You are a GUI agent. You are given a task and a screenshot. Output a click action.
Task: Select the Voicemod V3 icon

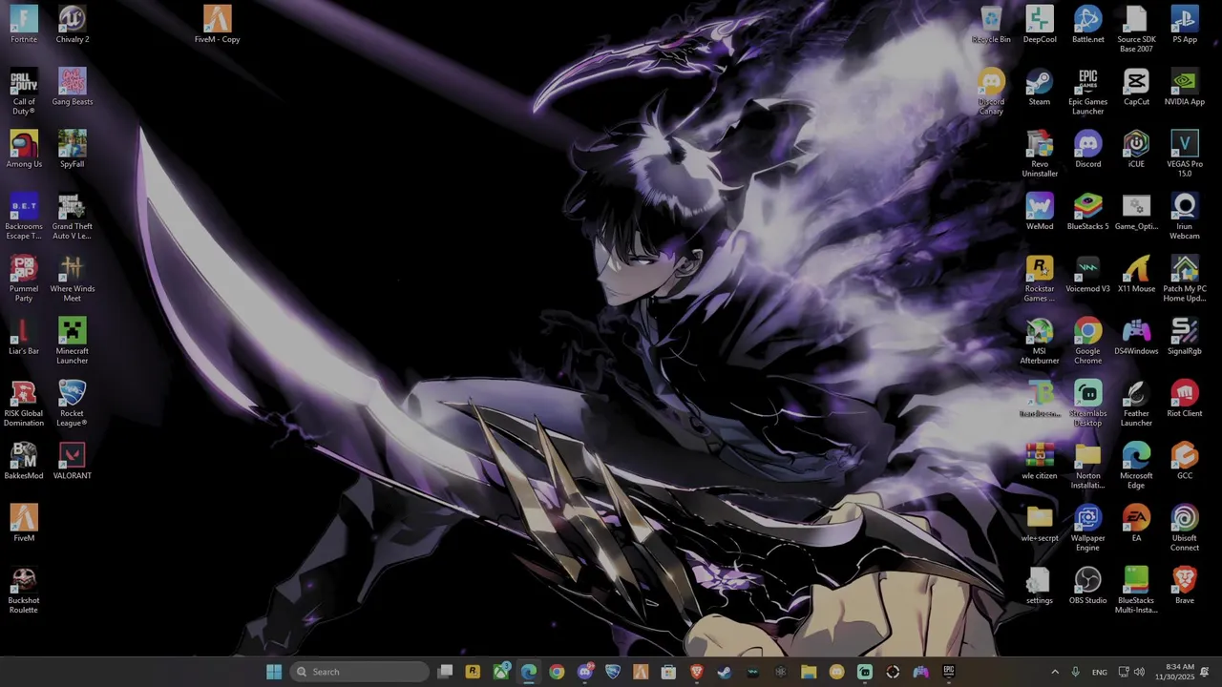1088,274
